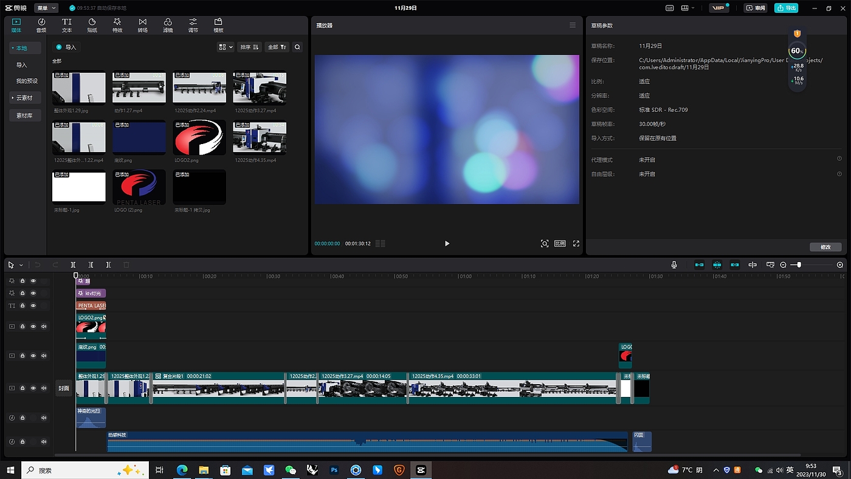Open the 转场 transitions panel

[142, 25]
